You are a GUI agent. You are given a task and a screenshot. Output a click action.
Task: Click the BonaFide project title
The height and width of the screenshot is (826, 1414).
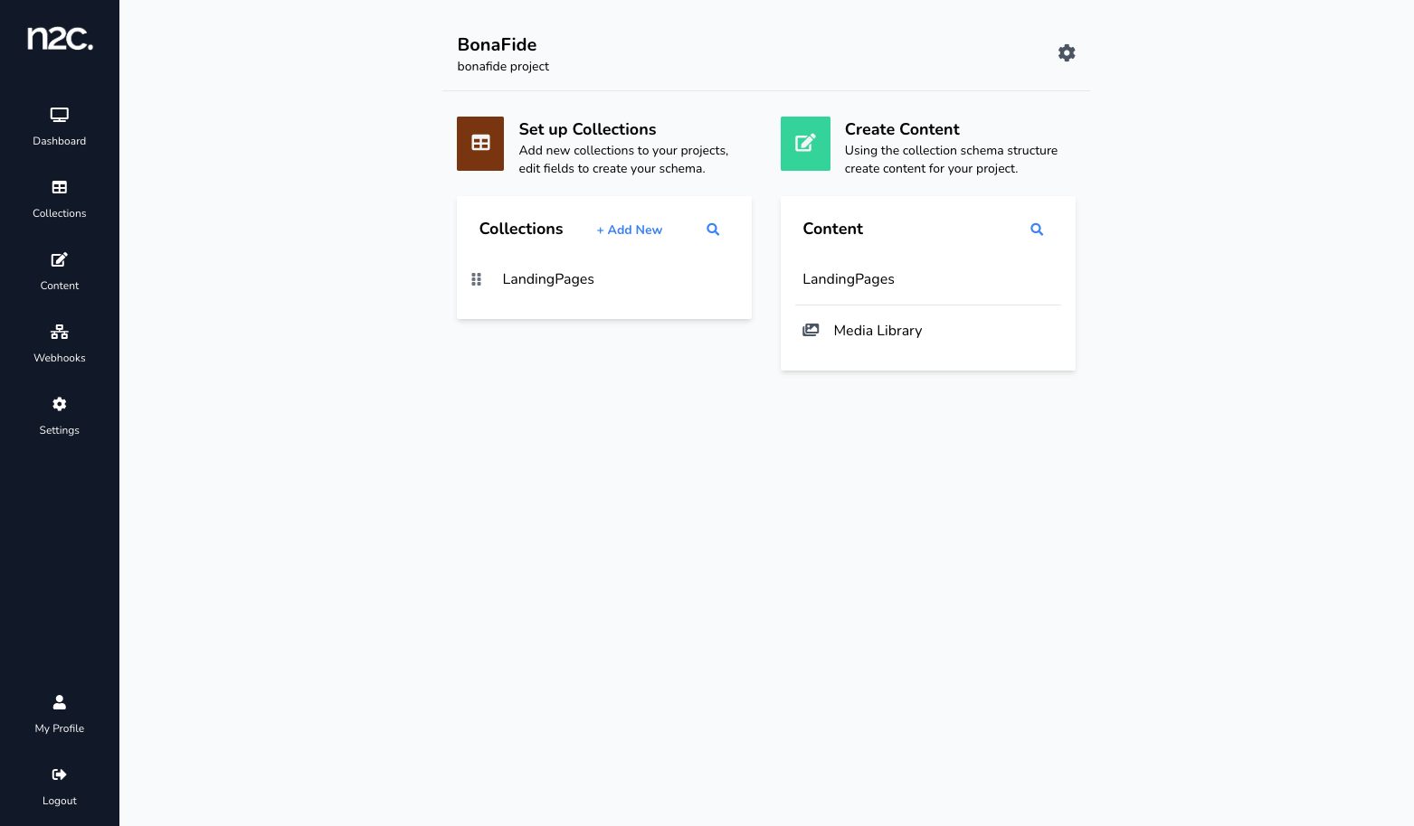[497, 45]
